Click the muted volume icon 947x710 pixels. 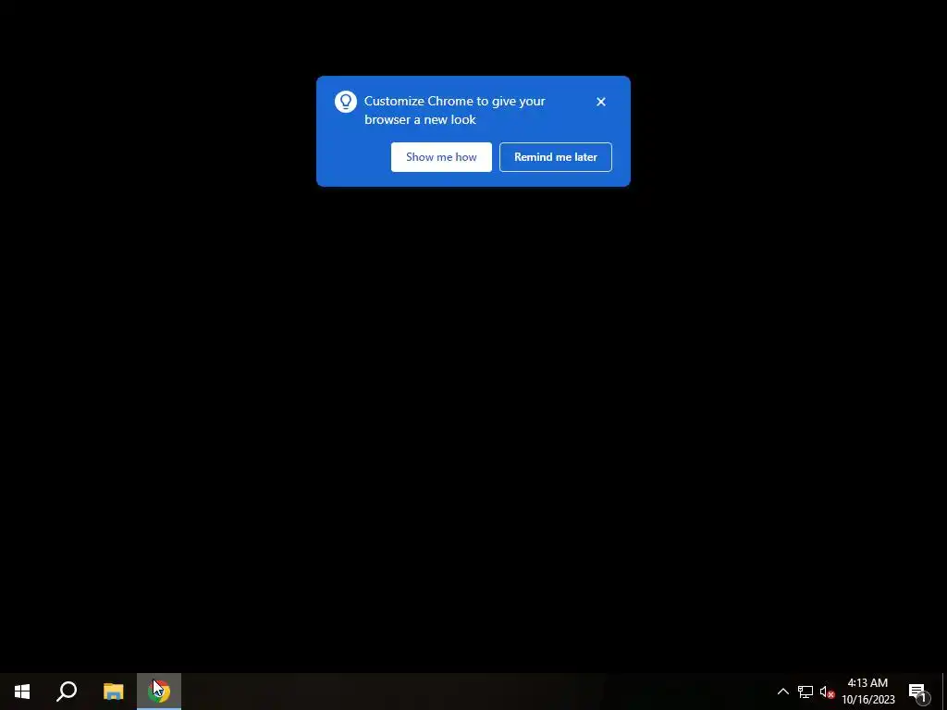coord(827,692)
